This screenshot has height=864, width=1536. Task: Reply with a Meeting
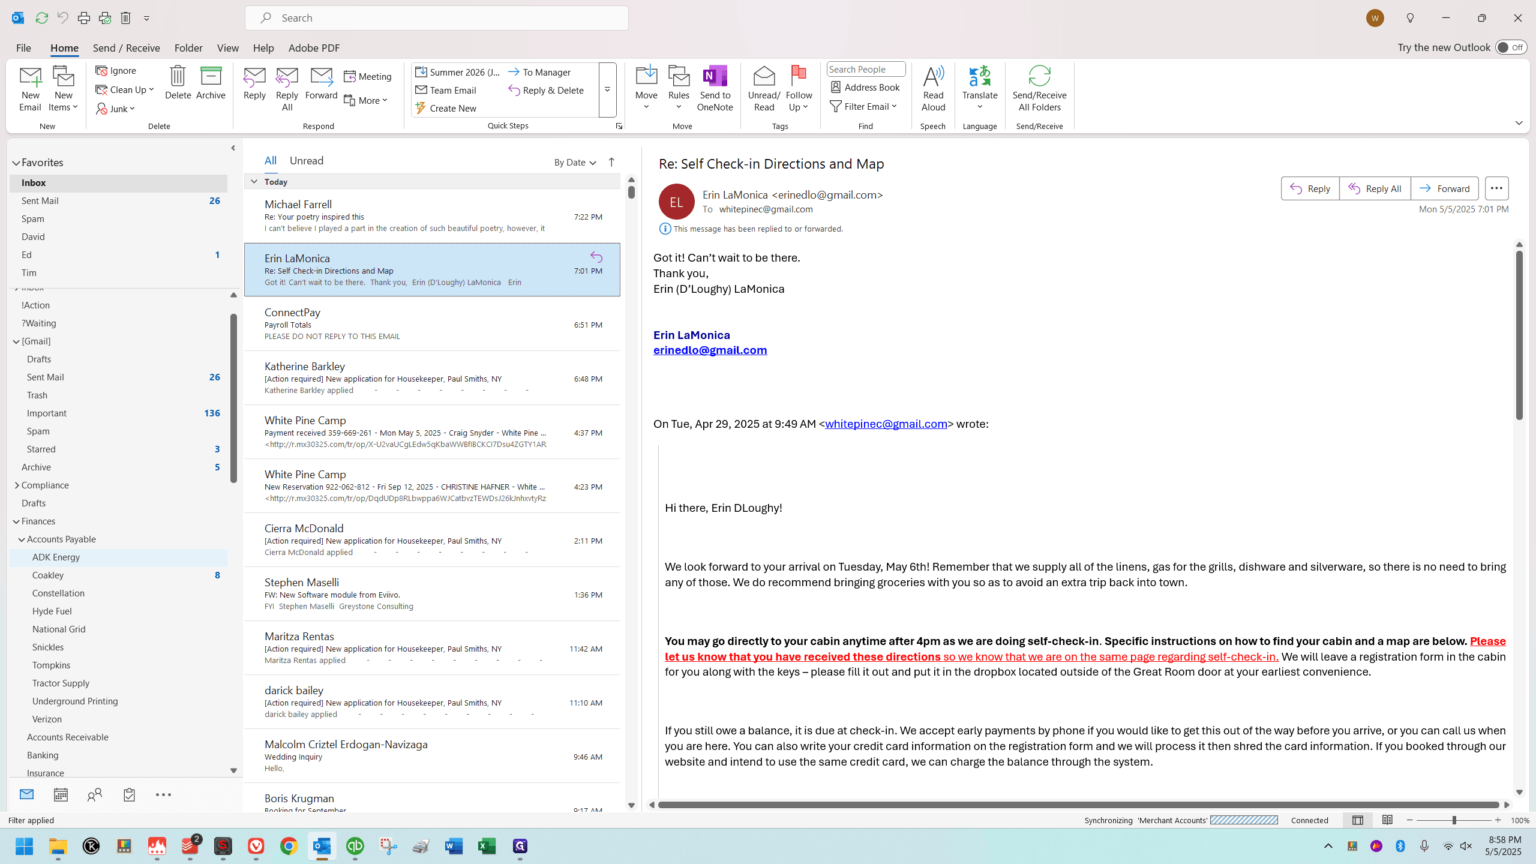click(x=367, y=76)
